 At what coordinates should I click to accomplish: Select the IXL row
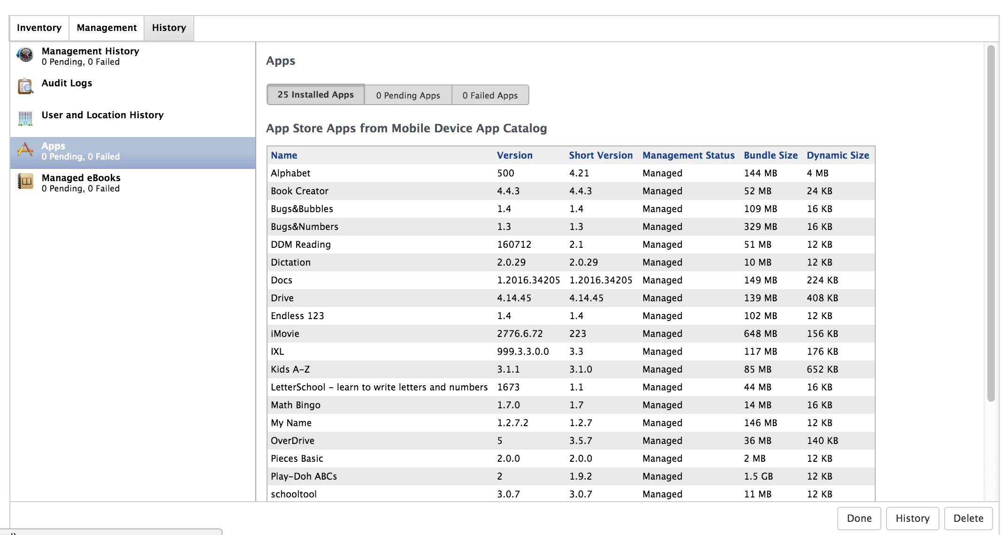coord(571,352)
